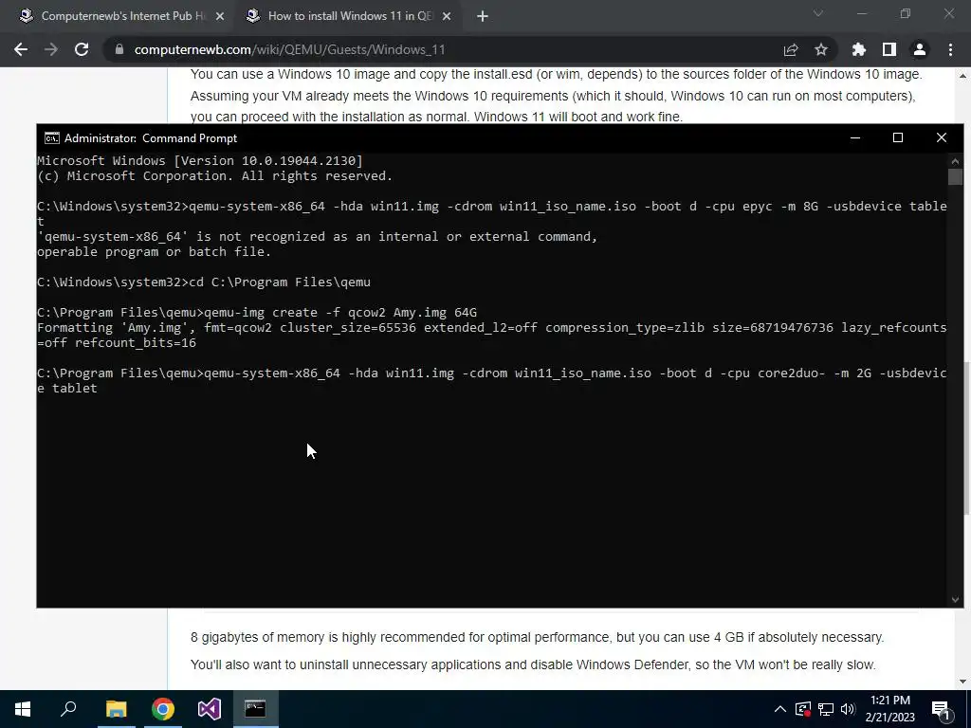Open clock showing 1:21 PM 2/21/2023
The width and height of the screenshot is (971, 728).
pos(889,709)
